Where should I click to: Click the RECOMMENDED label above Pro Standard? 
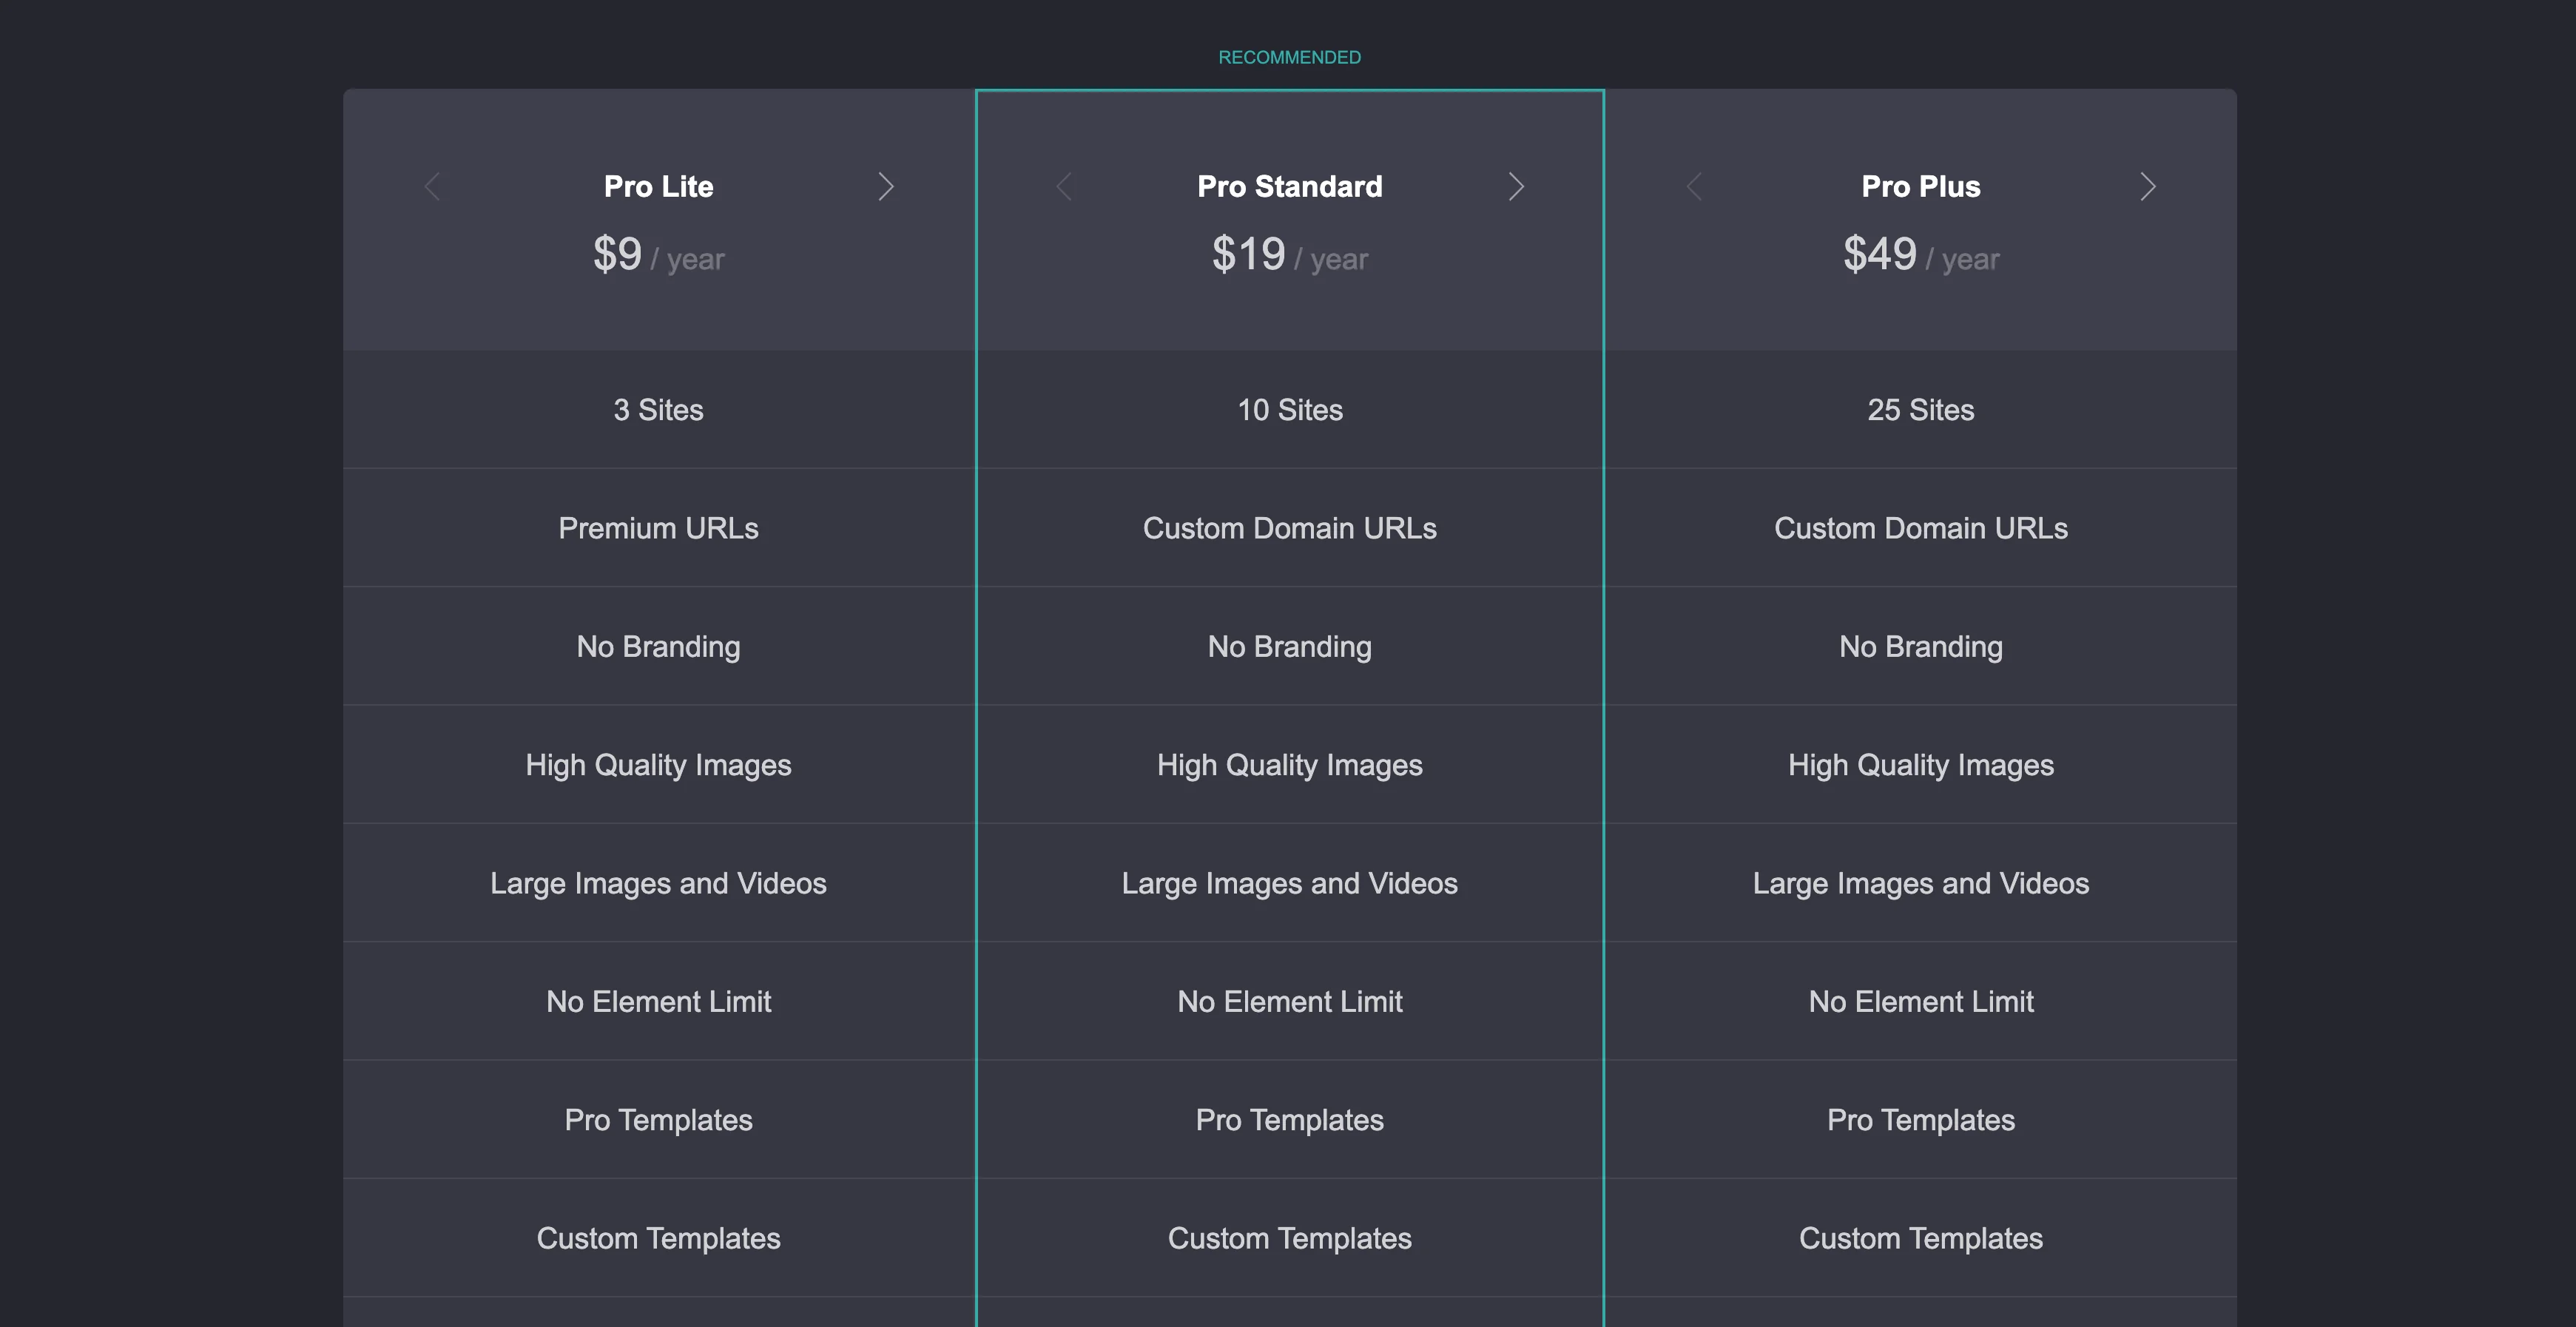[x=1289, y=58]
